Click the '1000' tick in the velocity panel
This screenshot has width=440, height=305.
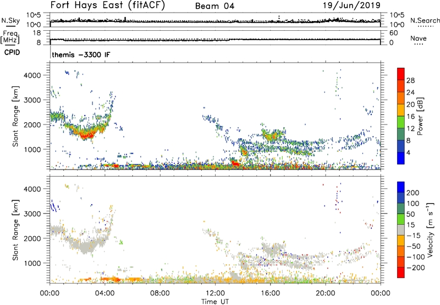click(x=32, y=263)
